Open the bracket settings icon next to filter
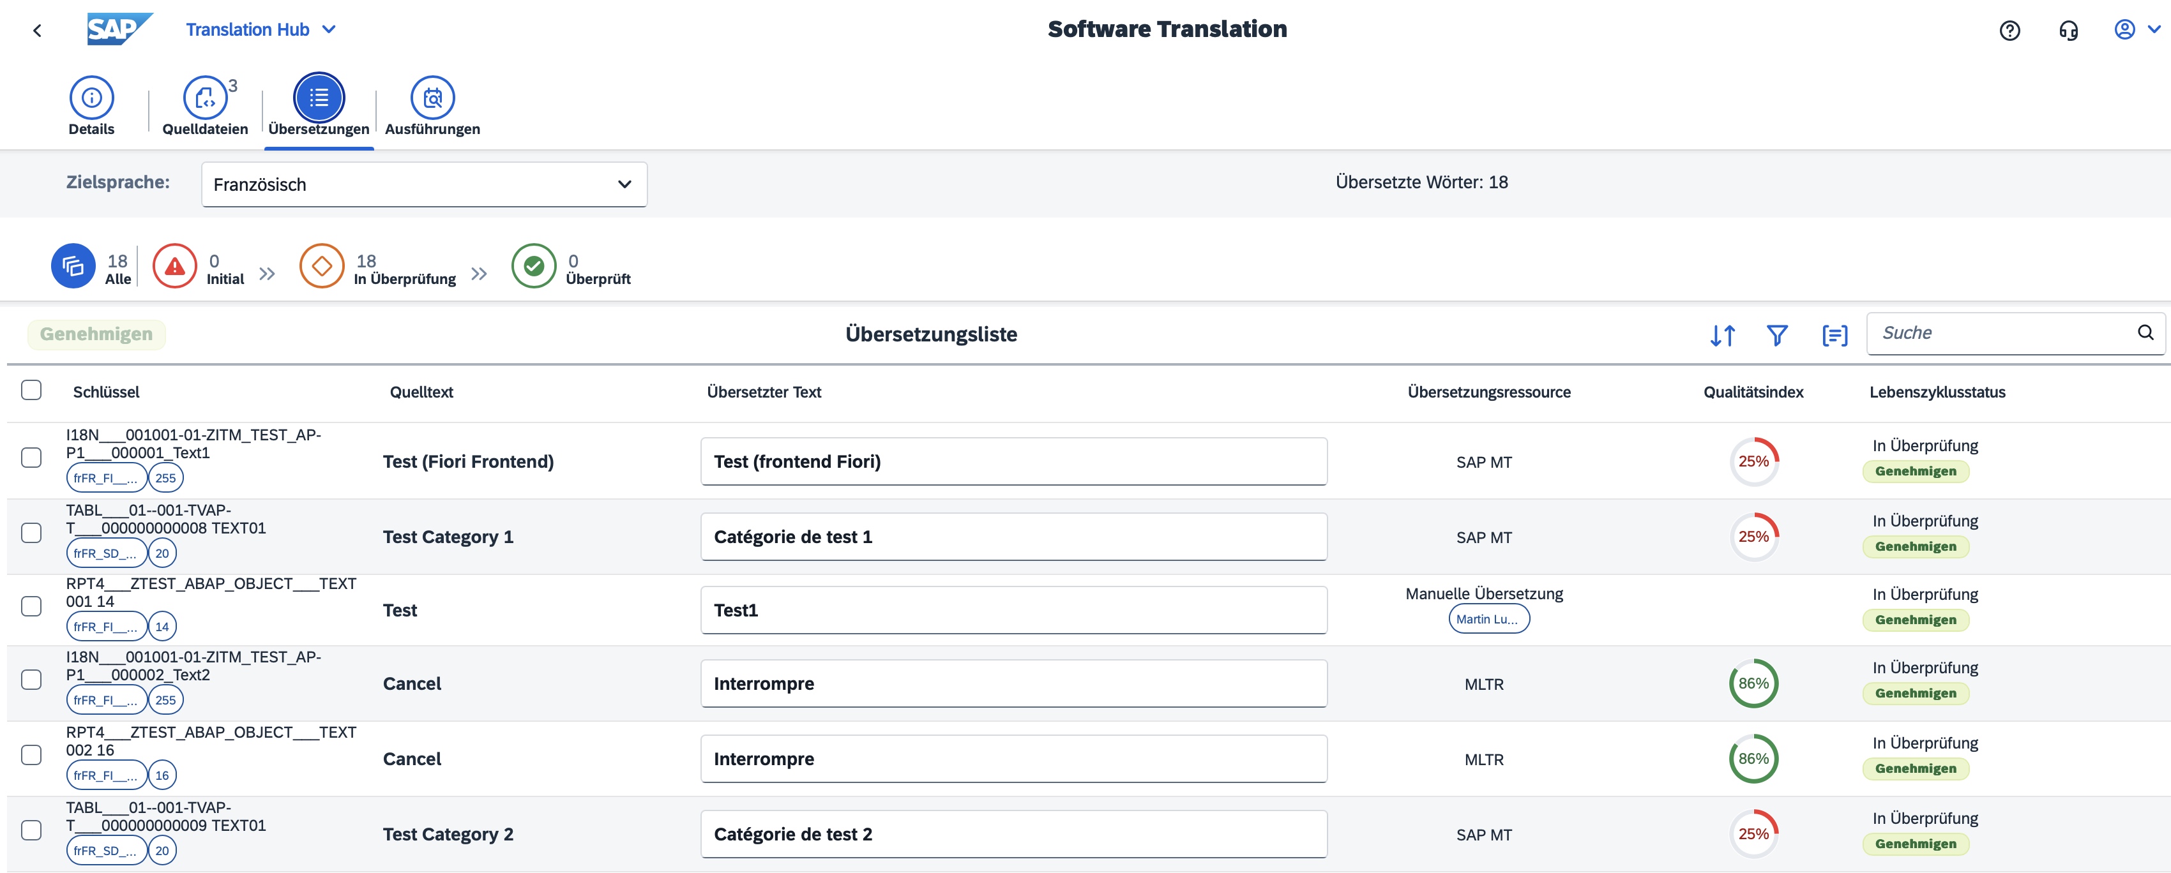Screen dimensions: 2171x873 pyautogui.click(x=1834, y=336)
